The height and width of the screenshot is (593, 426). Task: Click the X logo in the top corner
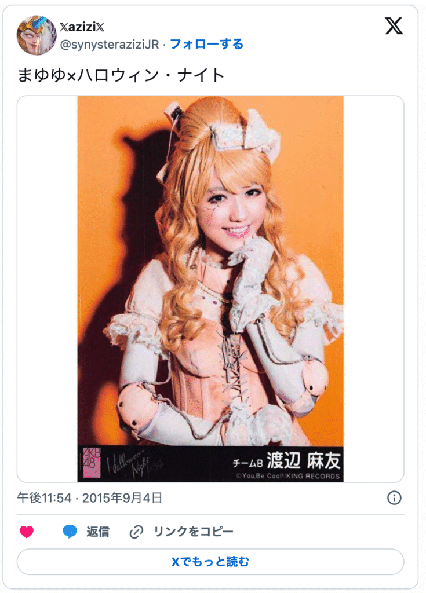coord(394,26)
